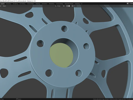Viewport: 133px width, 100px height.
Task: Switch to the Sculpting workspace tab
Action: point(15,4)
